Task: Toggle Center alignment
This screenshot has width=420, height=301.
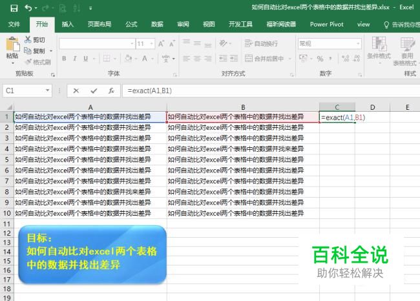Action: [197, 58]
